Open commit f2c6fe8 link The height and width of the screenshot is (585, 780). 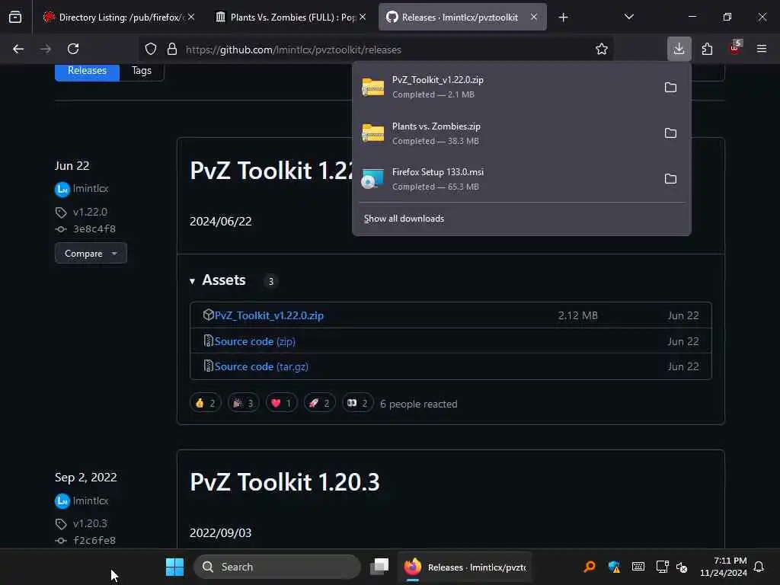click(x=94, y=540)
